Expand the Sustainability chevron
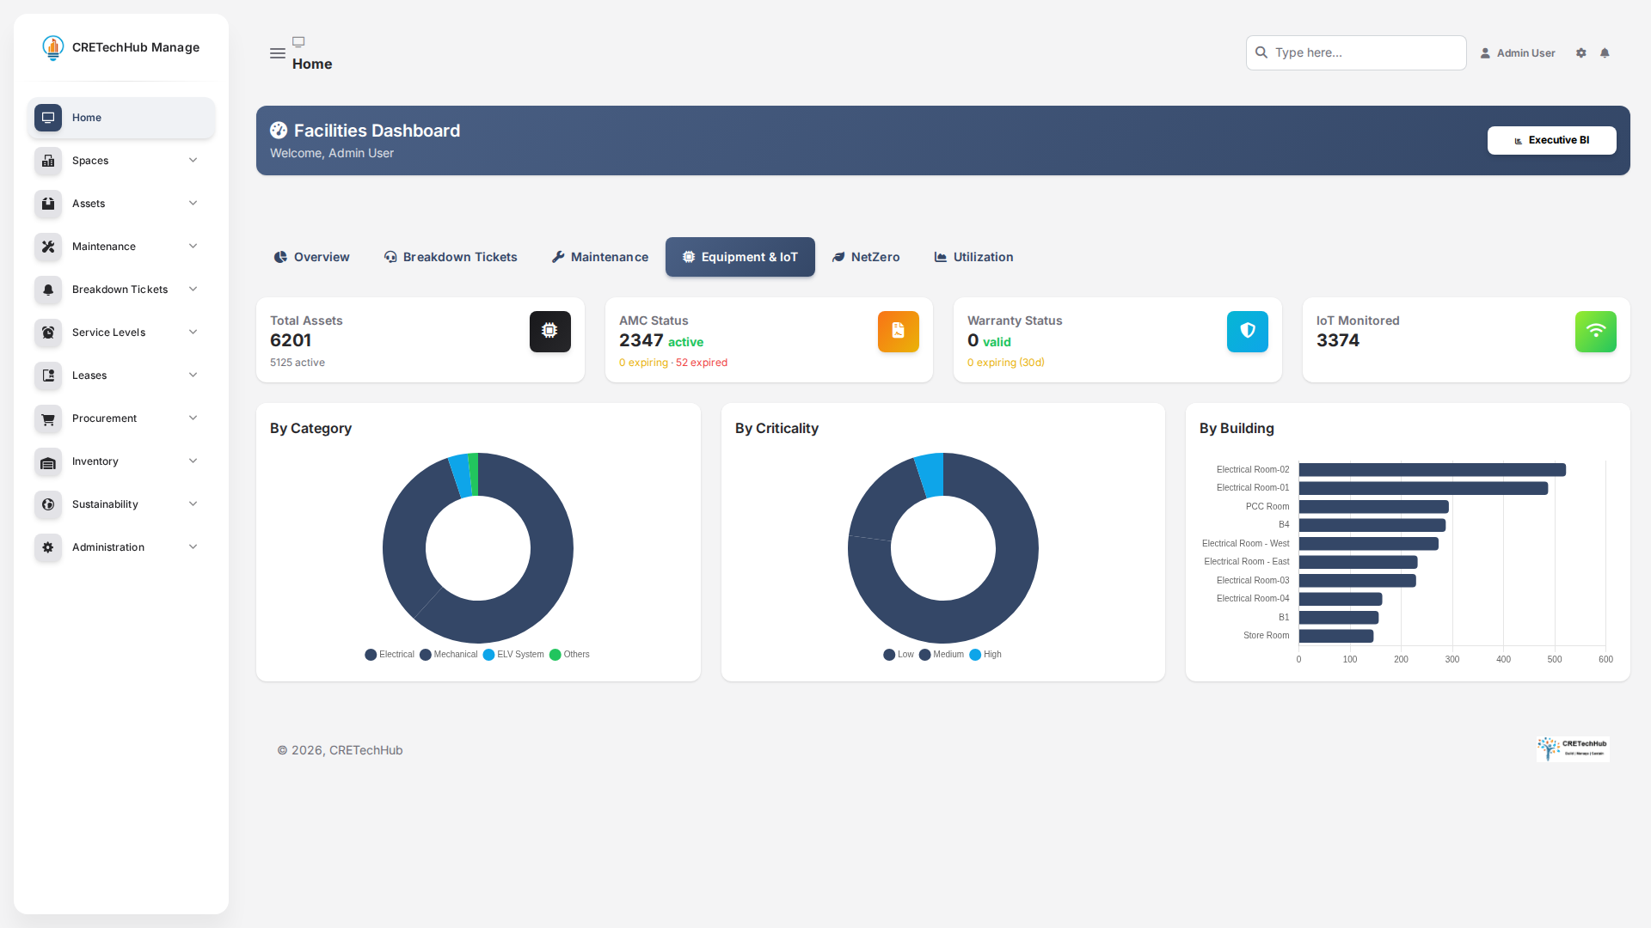Image resolution: width=1651 pixels, height=928 pixels. click(x=193, y=504)
